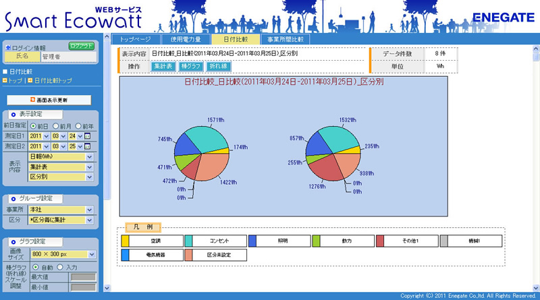Click light blue 電気機器 legend swatch

tap(125, 255)
